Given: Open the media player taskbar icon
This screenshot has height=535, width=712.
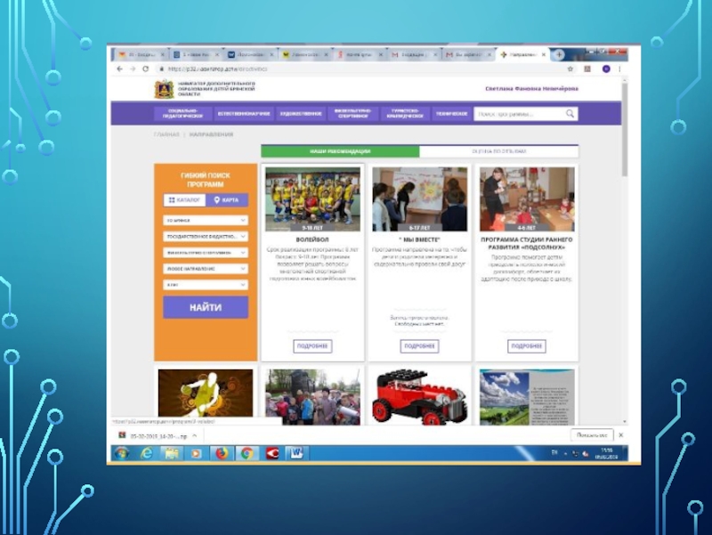Looking at the screenshot, I should (196, 453).
